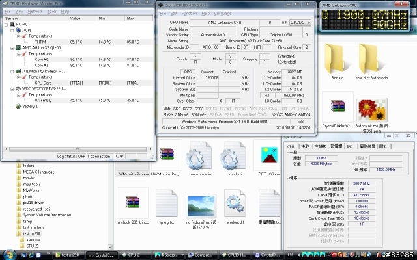Open File menu in CPUID Hardware Monitor
The width and height of the screenshot is (417, 260).
pos(8,12)
